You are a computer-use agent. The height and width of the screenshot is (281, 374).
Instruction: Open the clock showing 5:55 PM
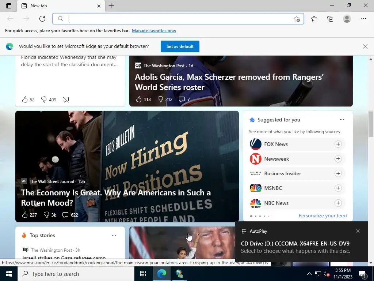[x=343, y=274]
